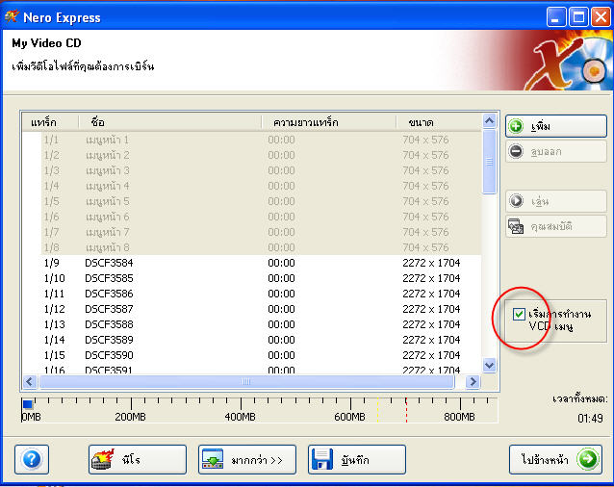Screen dimensions: 614x487
Task: Click the ความยาวแทร็ก column header
Action: (328, 122)
